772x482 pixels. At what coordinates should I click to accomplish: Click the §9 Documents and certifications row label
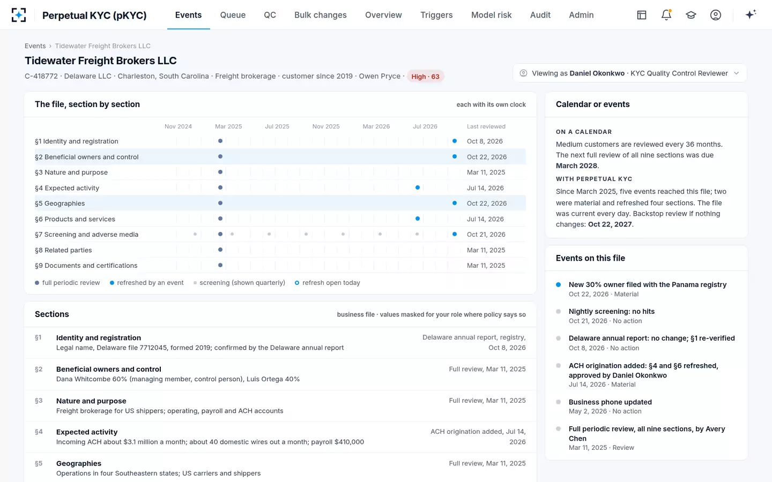tap(86, 266)
